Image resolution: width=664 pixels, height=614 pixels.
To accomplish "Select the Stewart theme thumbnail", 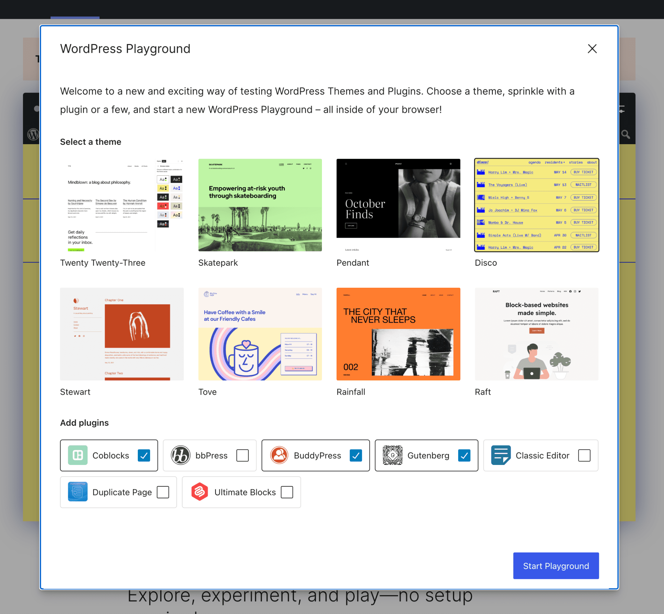I will point(122,334).
